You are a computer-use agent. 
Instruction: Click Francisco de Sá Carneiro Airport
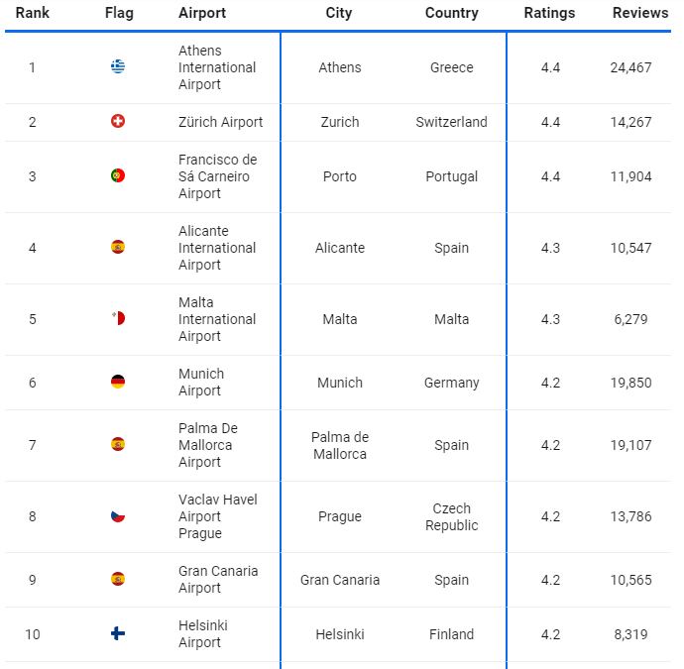217,176
